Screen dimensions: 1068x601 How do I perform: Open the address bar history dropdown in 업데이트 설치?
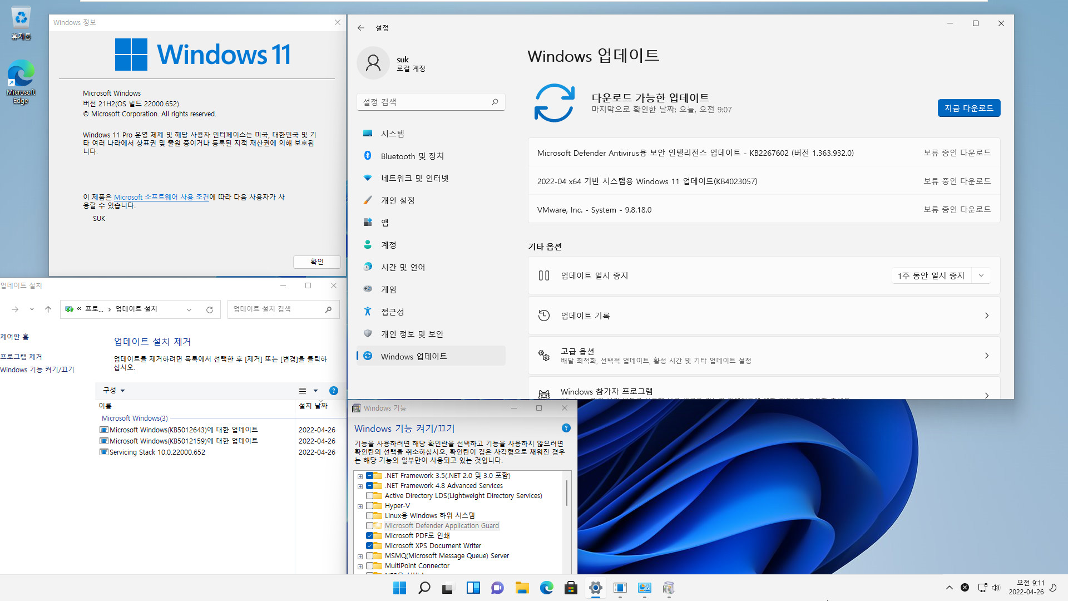coord(189,310)
